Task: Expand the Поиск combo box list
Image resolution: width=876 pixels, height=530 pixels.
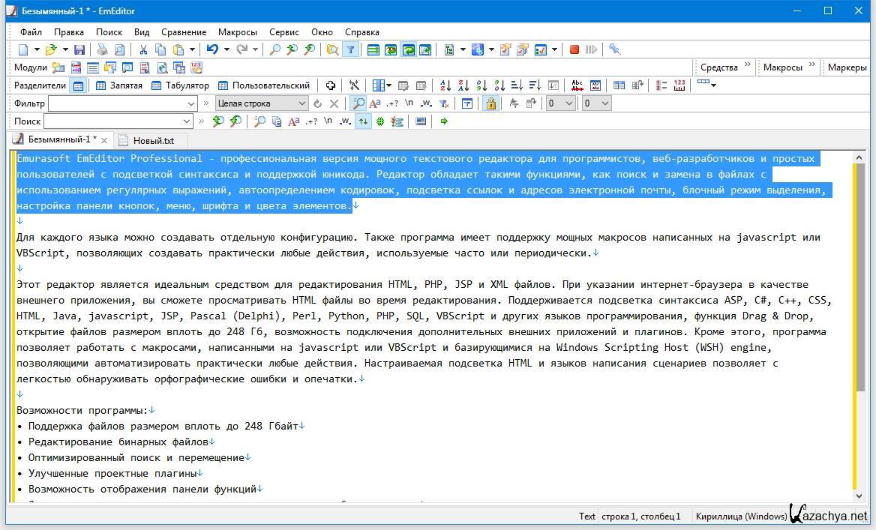Action: [187, 121]
